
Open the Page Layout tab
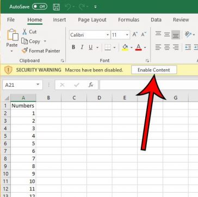click(92, 20)
